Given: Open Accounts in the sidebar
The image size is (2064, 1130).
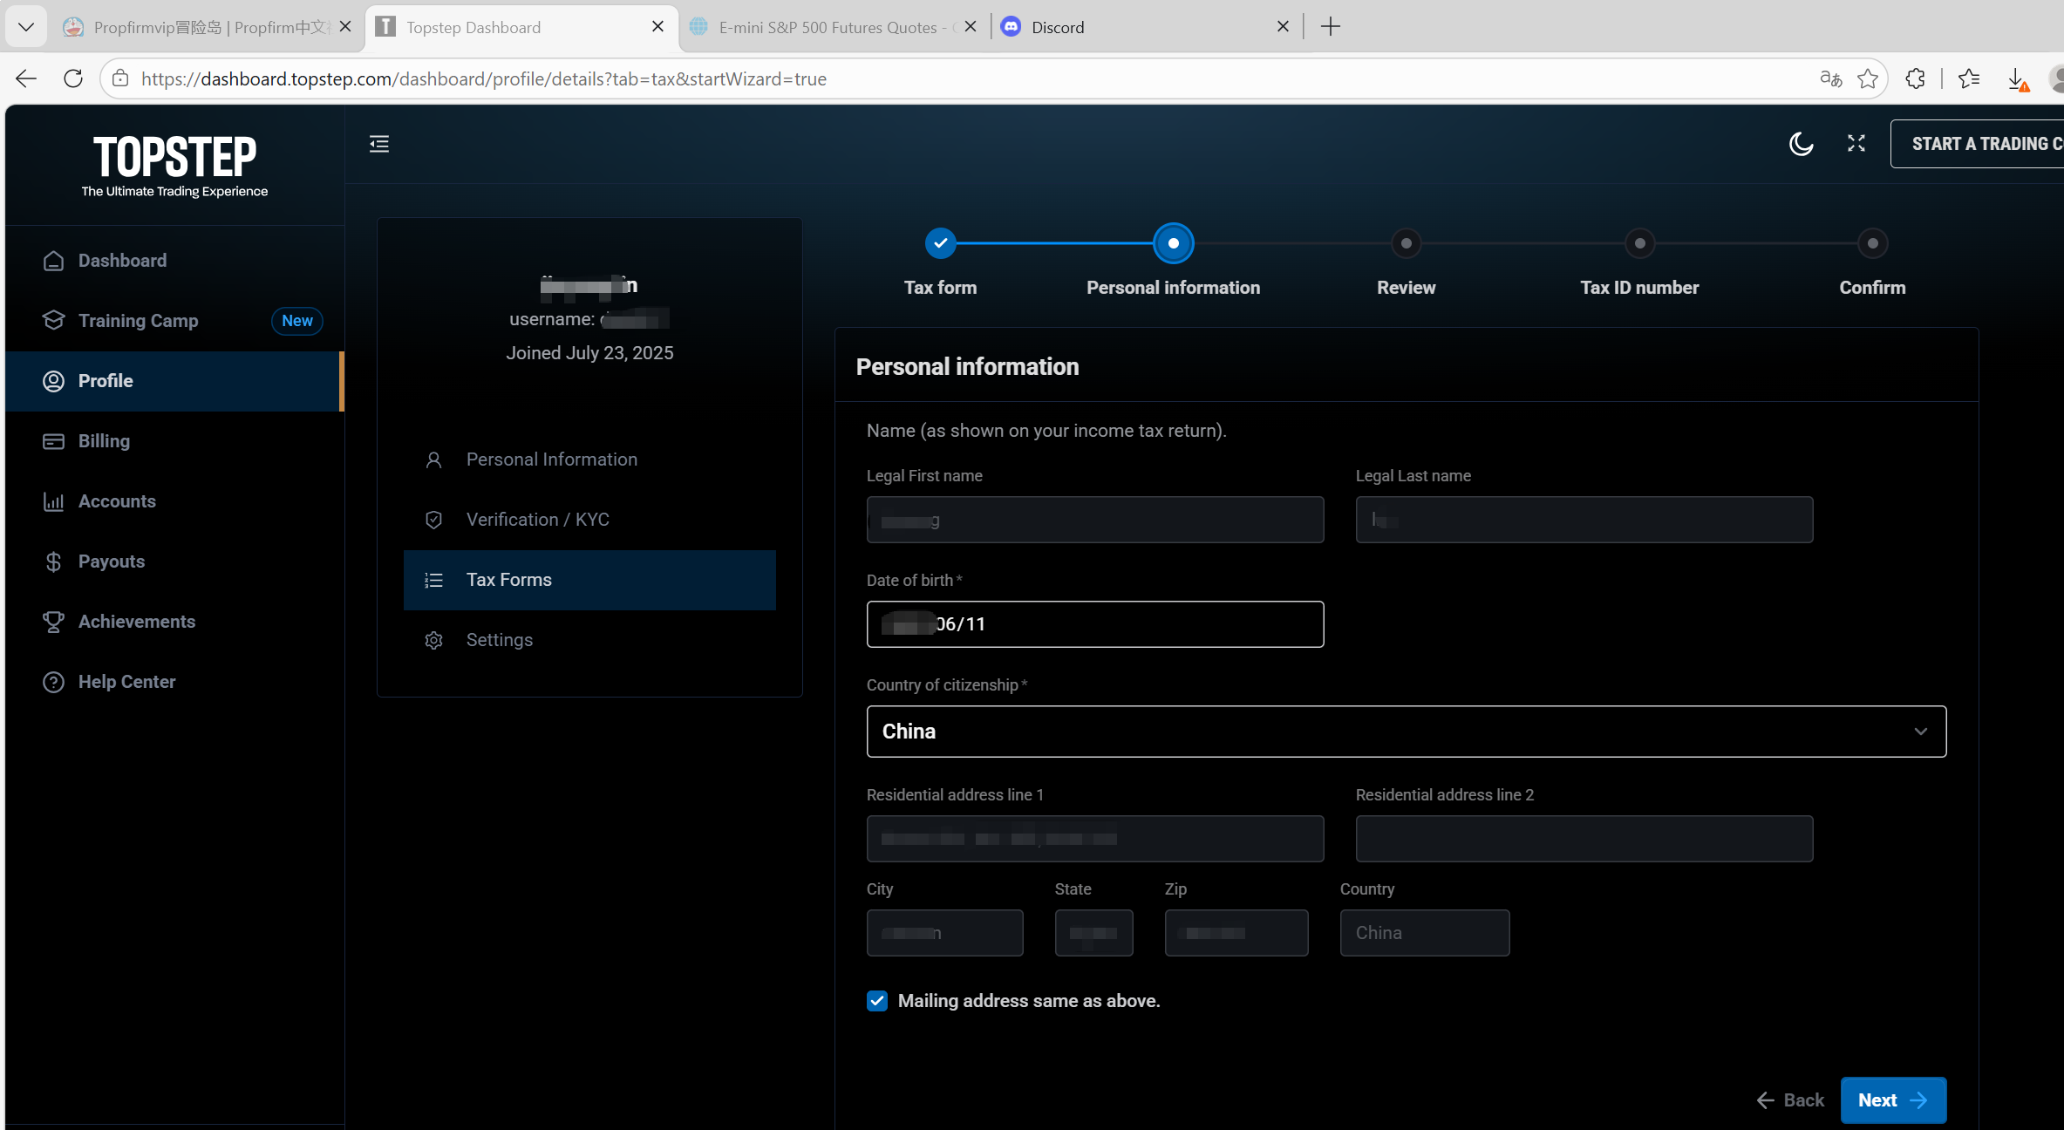Looking at the screenshot, I should [x=174, y=501].
